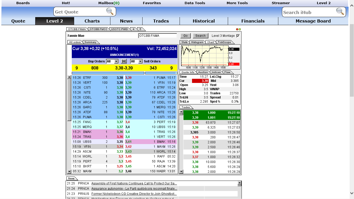Open the Former Nickelodeon CG Creative Director headline
The image size is (354, 199).
(x=134, y=194)
